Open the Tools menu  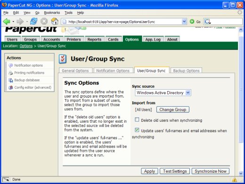pos(68,13)
